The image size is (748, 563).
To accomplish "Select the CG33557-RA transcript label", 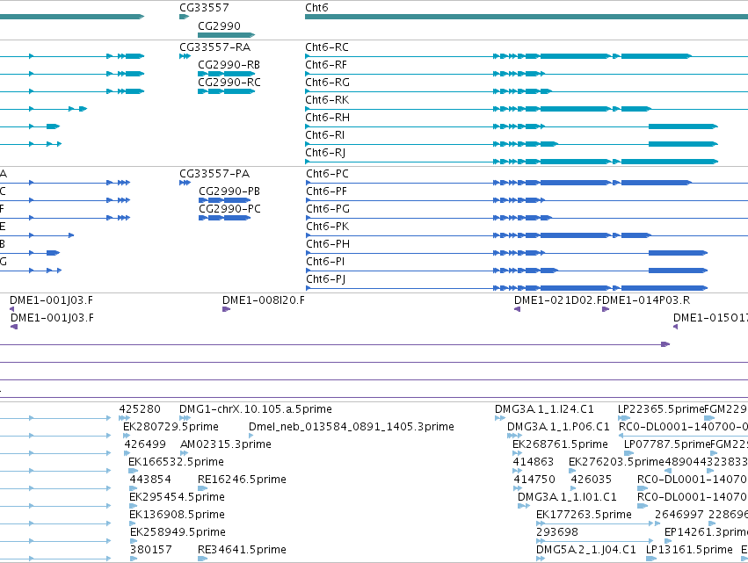I will 214,47.
